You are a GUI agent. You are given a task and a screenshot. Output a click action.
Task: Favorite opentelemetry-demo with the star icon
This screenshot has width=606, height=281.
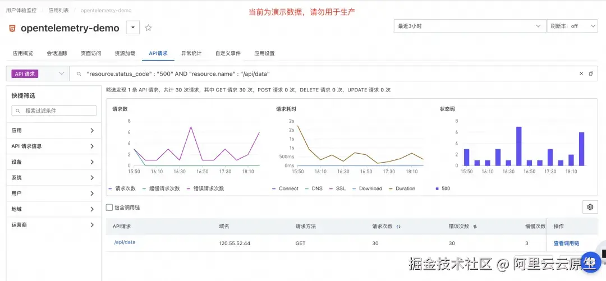[x=148, y=28]
